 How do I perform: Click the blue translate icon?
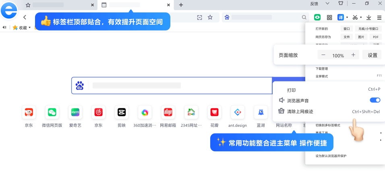pos(341,17)
